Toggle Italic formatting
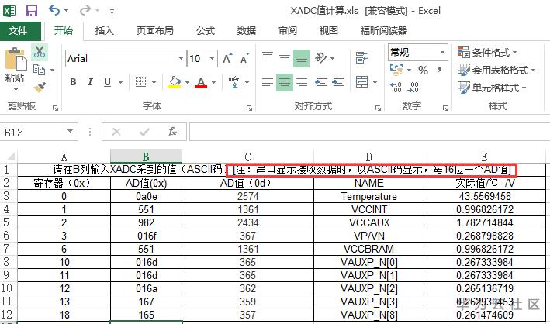 [90, 82]
